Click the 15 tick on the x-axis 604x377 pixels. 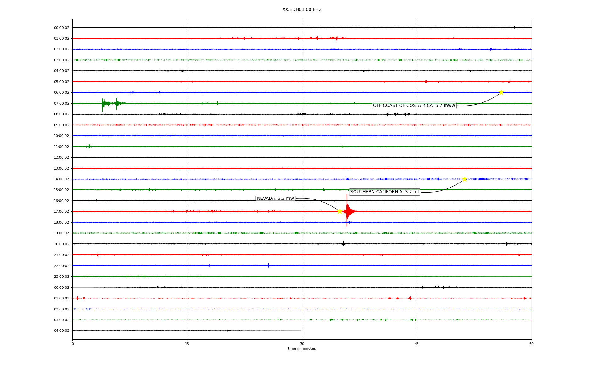coord(187,344)
